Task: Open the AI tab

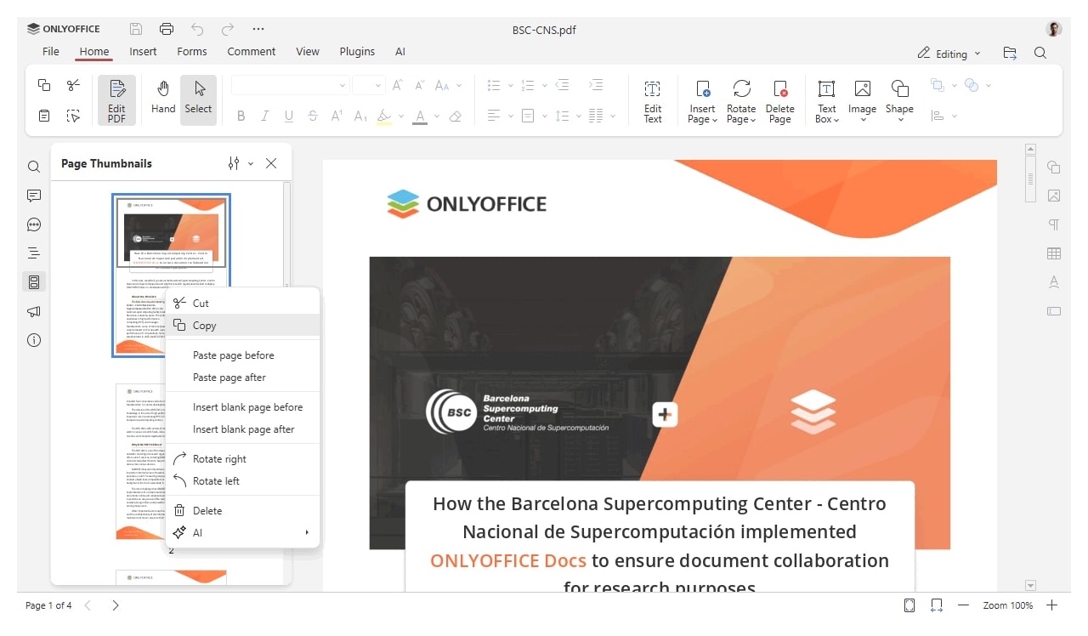Action: [400, 51]
